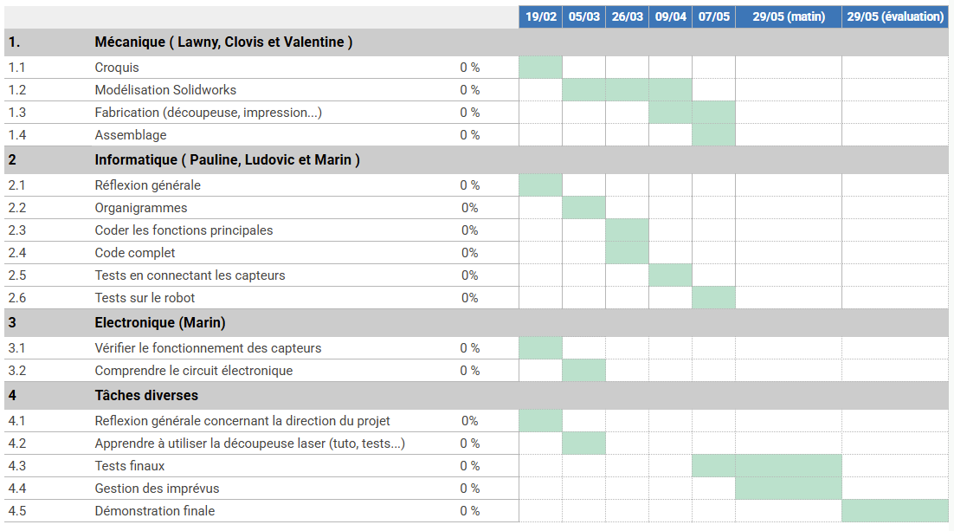954x531 pixels.
Task: Select the Modélisation Solidworks task cell
Action: [x=165, y=90]
